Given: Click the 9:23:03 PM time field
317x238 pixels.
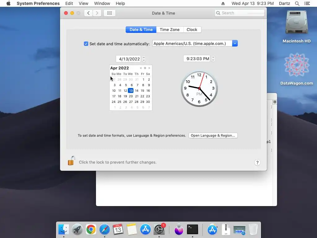Looking at the screenshot, I should (197, 59).
